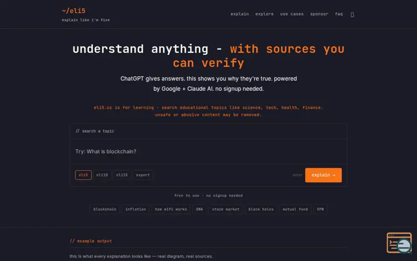The width and height of the screenshot is (417, 261).
Task: Pick the blockchain suggested topic
Action: click(x=105, y=209)
